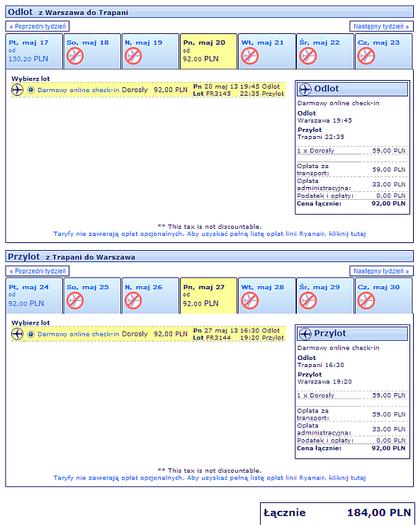Go to Następny tydzień for Przylot
418x525 pixels.
pyautogui.click(x=381, y=271)
